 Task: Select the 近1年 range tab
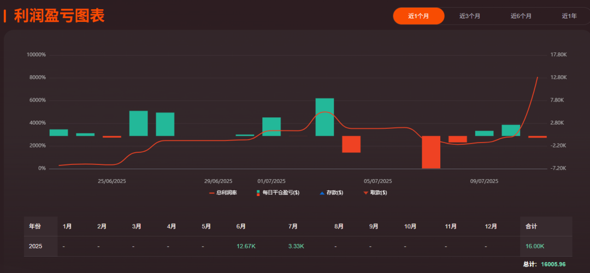click(x=569, y=16)
